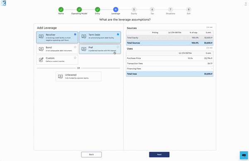Go to completed step 3 Entry

pos(98,10)
